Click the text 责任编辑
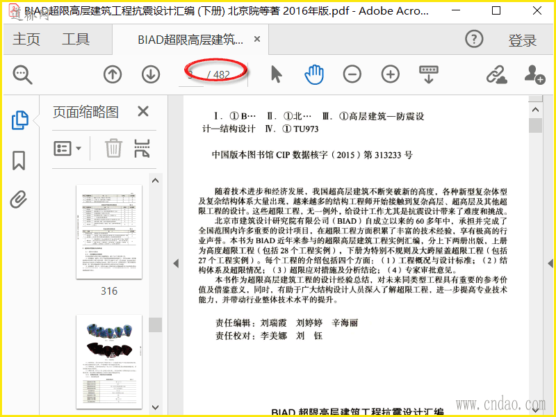This screenshot has width=556, height=417. coord(234,322)
